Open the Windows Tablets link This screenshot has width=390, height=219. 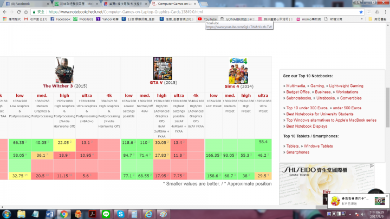coord(318,146)
